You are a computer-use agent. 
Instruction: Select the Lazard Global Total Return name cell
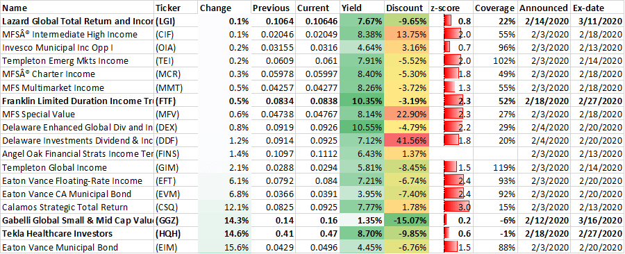(77, 21)
